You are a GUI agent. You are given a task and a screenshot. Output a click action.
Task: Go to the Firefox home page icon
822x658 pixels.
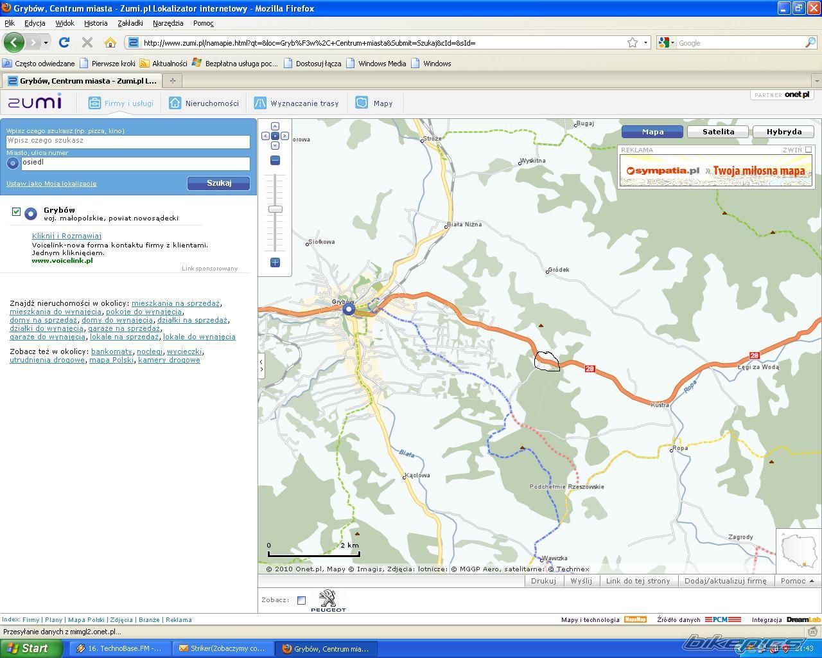(x=110, y=42)
